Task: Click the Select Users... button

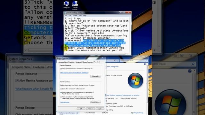Action: 95,102
